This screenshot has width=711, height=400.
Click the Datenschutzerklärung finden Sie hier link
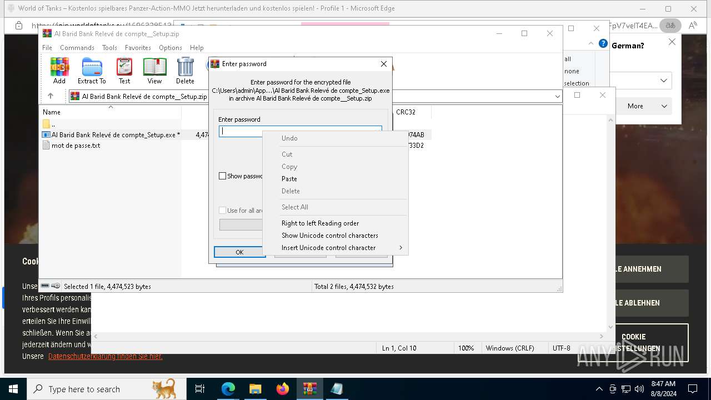[x=106, y=357]
